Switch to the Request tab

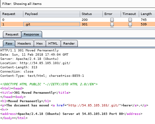(x=12, y=34)
